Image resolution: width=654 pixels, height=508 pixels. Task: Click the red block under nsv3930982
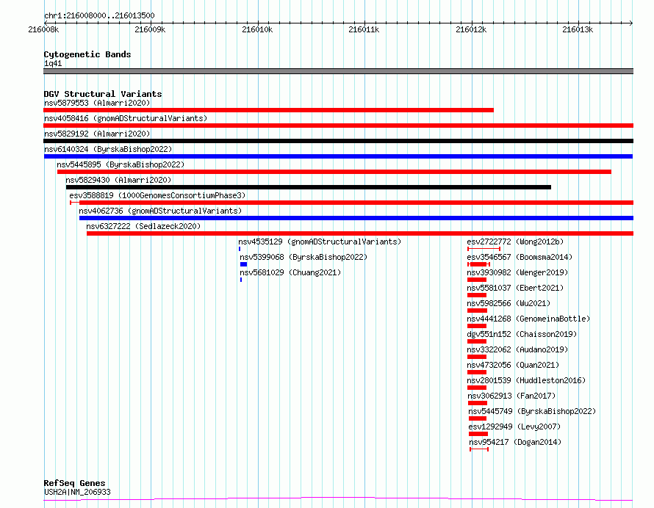pyautogui.click(x=477, y=280)
